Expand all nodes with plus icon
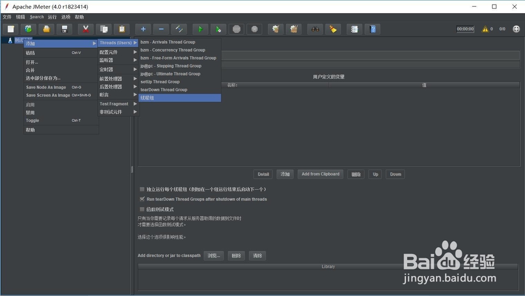This screenshot has width=525, height=296. (x=143, y=29)
